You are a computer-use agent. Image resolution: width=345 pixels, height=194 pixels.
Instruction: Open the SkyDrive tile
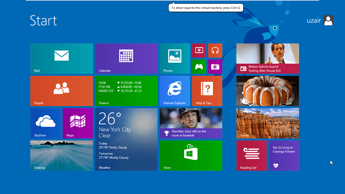pyautogui.click(x=45, y=123)
